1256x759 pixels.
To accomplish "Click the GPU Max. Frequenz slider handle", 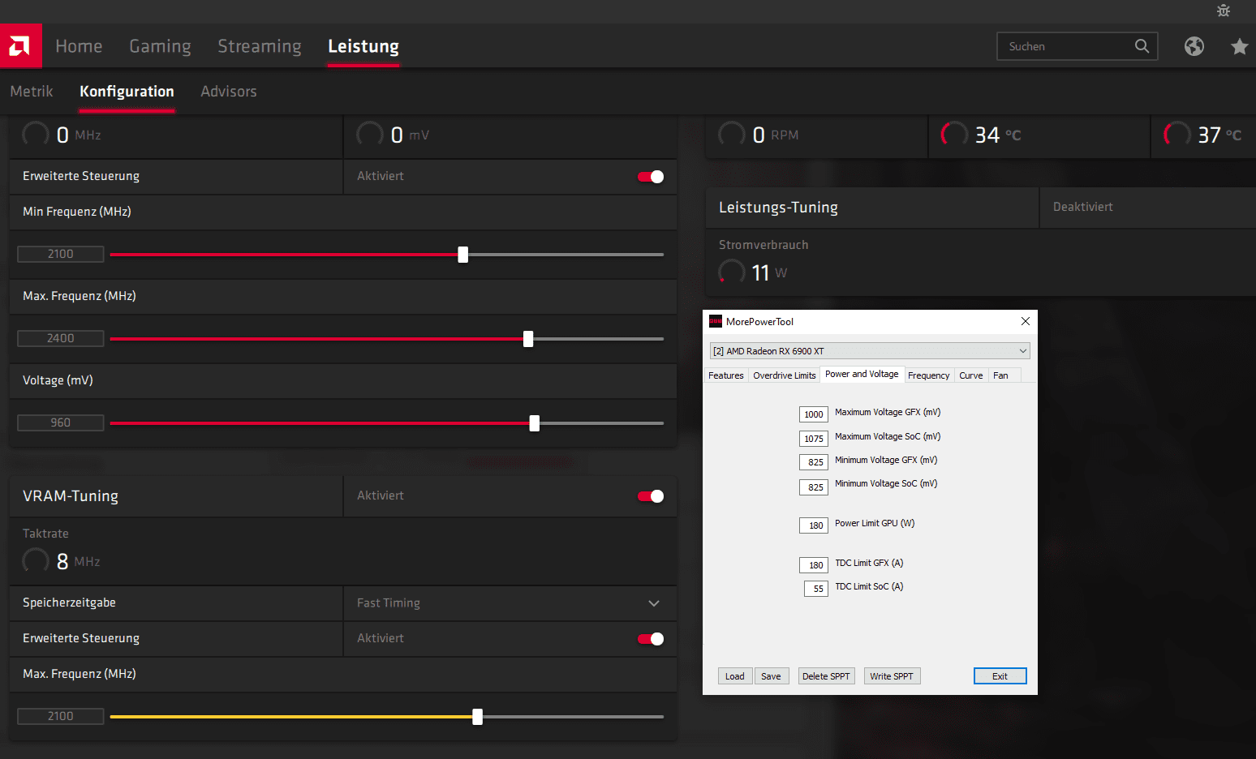I will 528,339.
